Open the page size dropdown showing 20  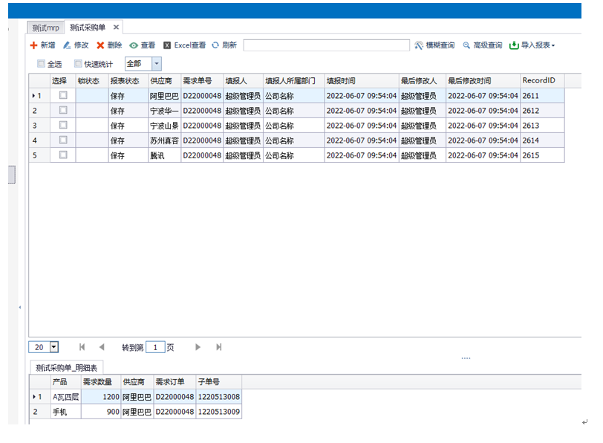coord(54,347)
